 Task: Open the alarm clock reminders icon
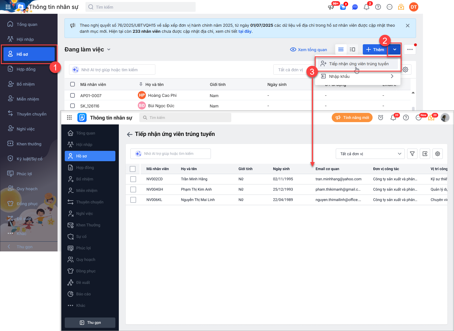(x=381, y=118)
